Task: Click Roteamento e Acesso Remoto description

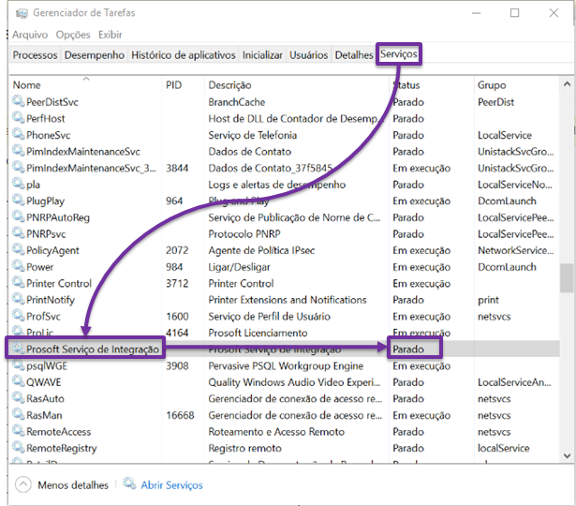Action: 276,432
